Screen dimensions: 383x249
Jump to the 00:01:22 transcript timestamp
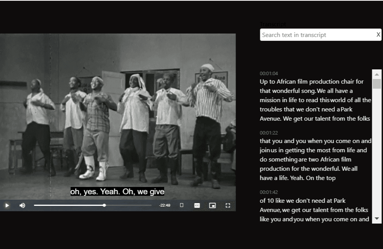[x=269, y=133]
